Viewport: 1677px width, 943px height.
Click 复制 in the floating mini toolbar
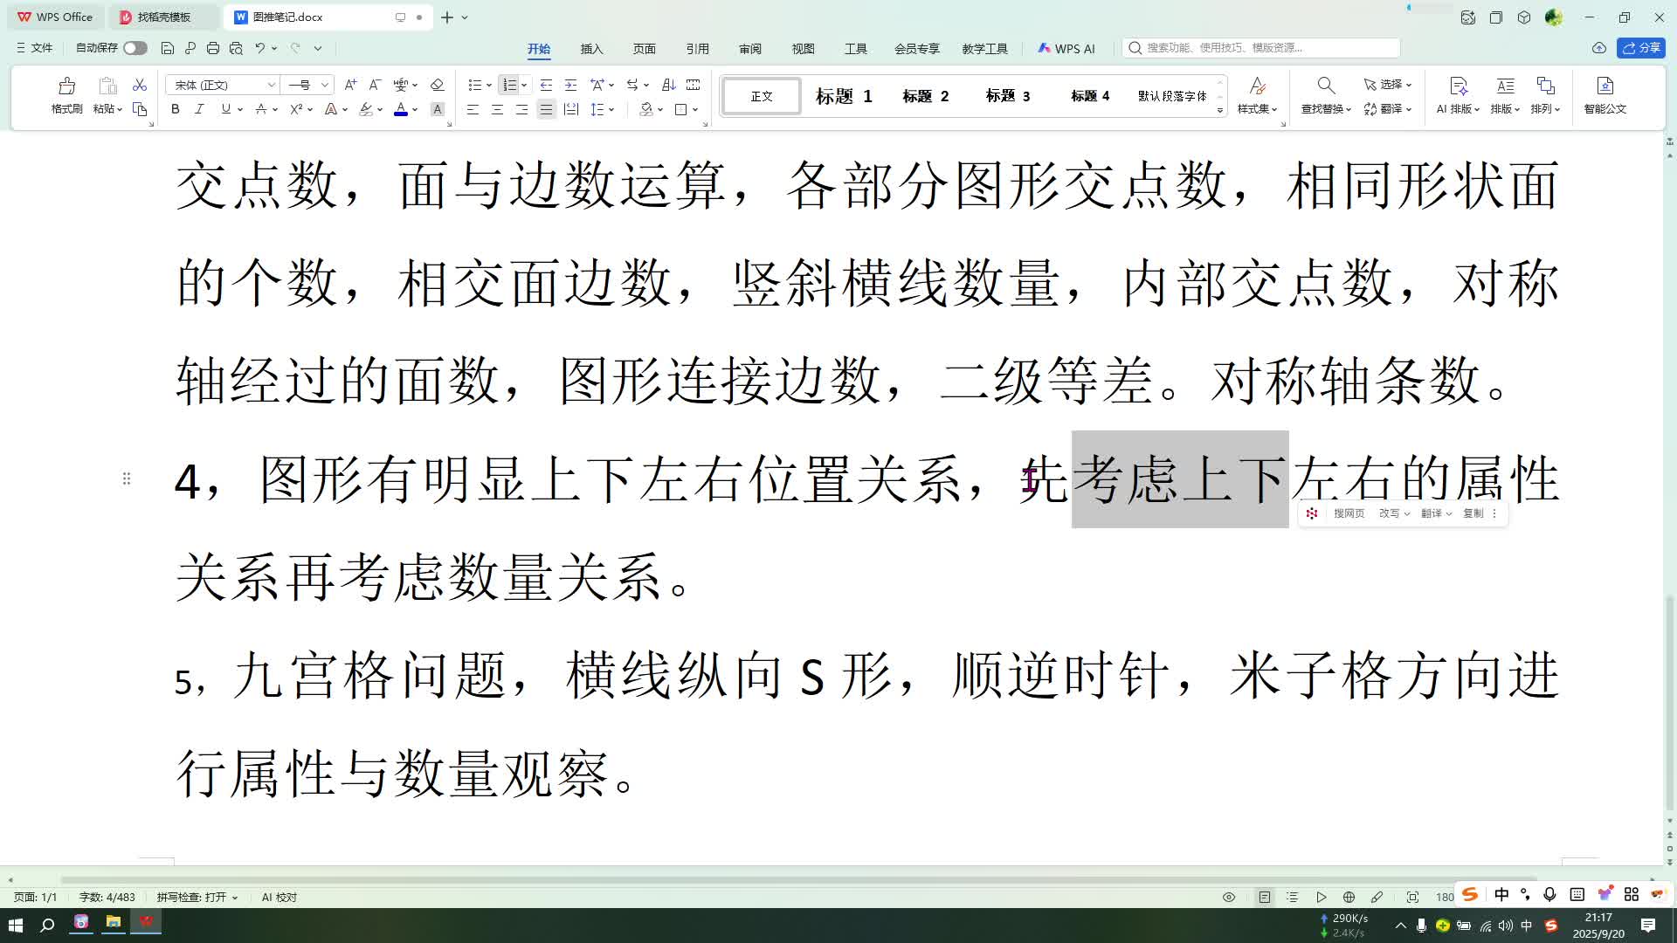1472,513
